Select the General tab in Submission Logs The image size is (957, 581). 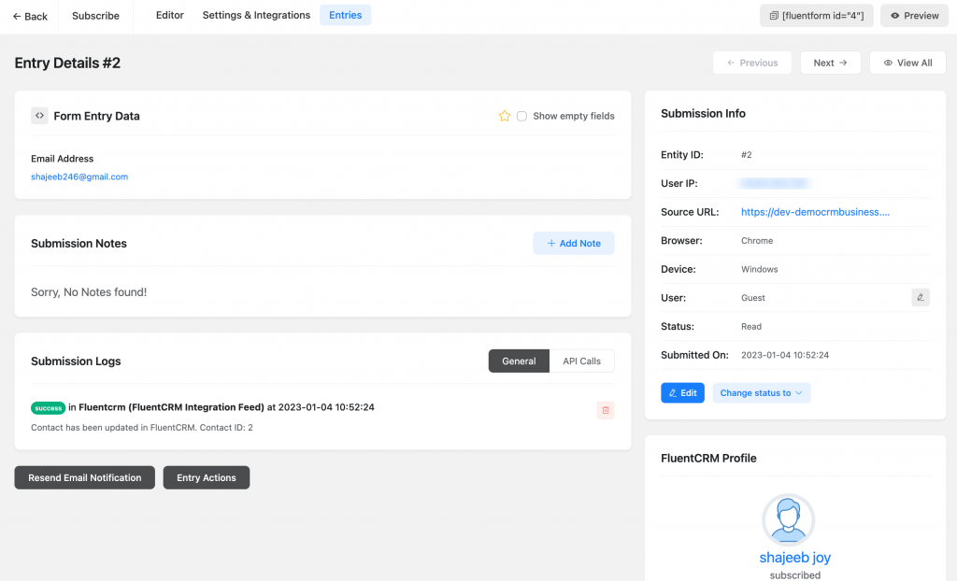point(519,361)
